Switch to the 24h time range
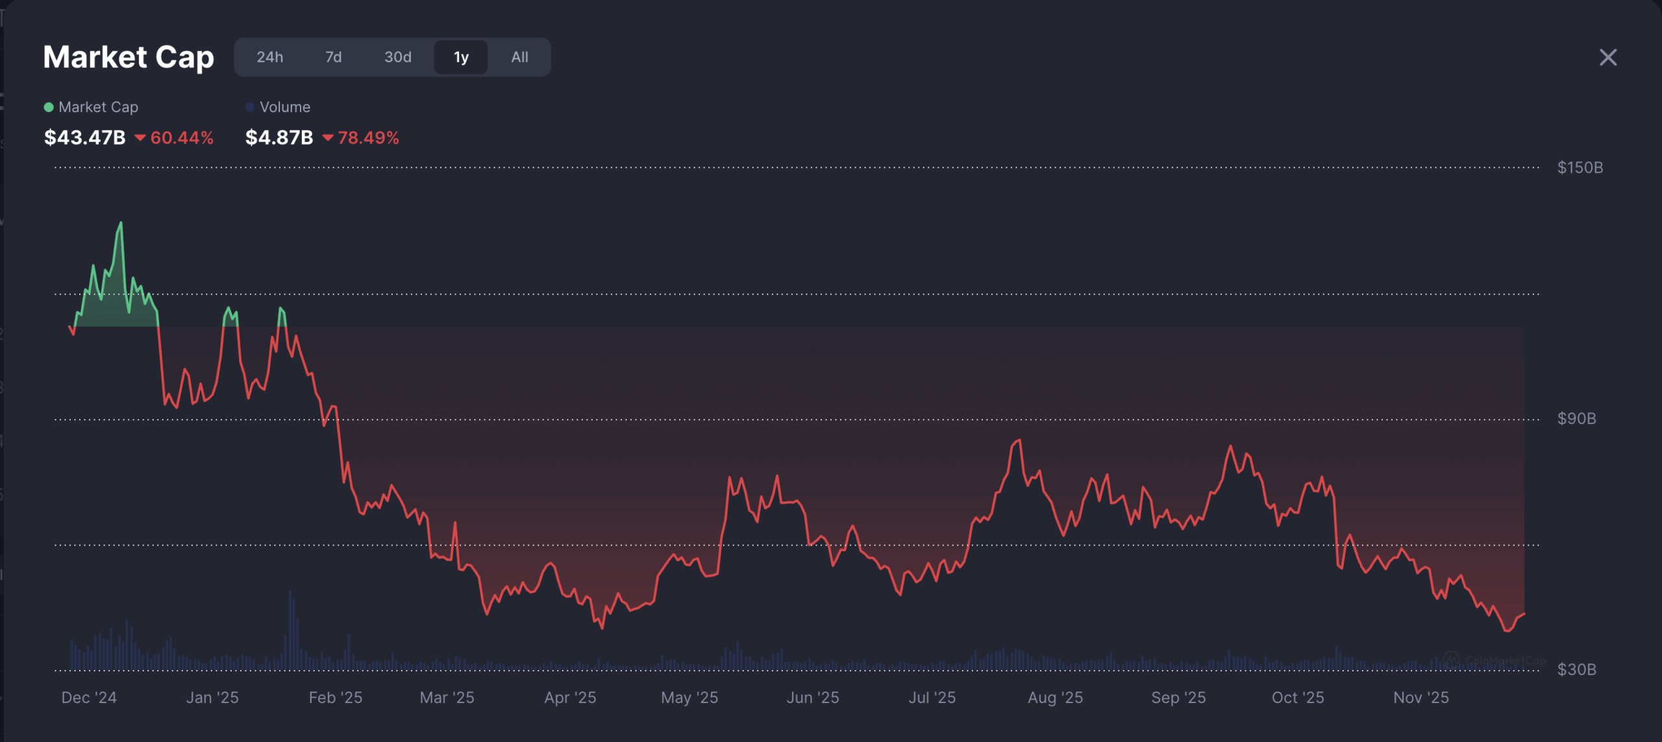1662x742 pixels. point(269,57)
